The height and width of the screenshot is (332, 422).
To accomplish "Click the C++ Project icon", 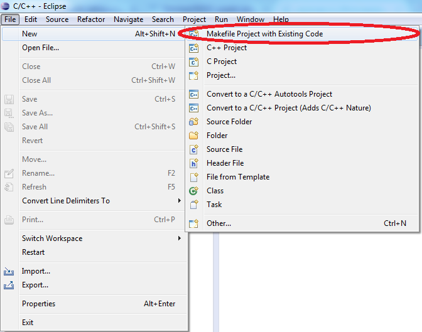I will click(x=195, y=48).
